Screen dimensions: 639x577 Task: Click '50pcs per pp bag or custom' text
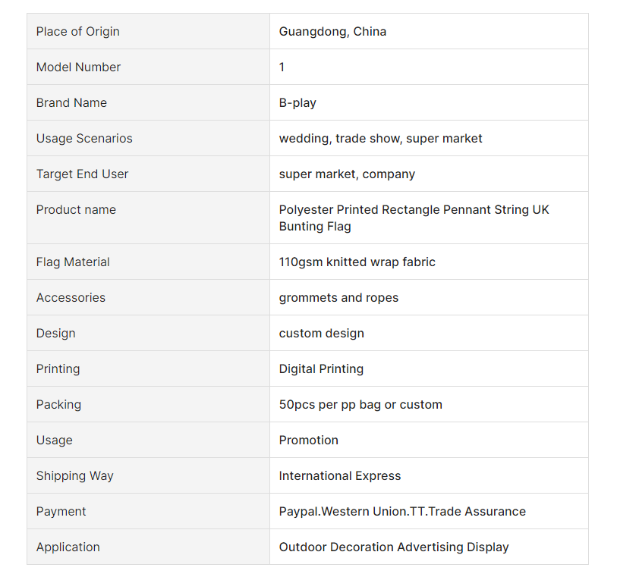[360, 404]
